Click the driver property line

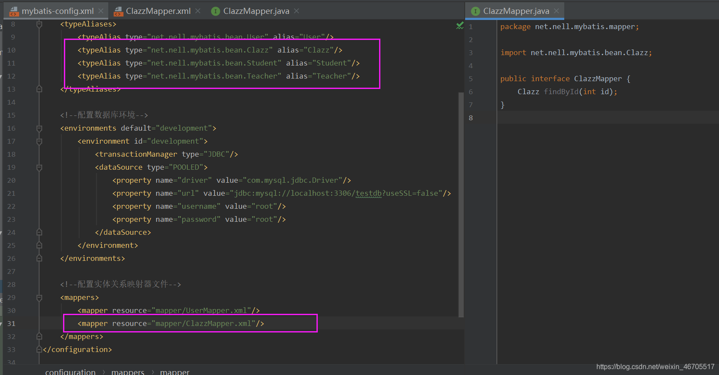(x=232, y=180)
